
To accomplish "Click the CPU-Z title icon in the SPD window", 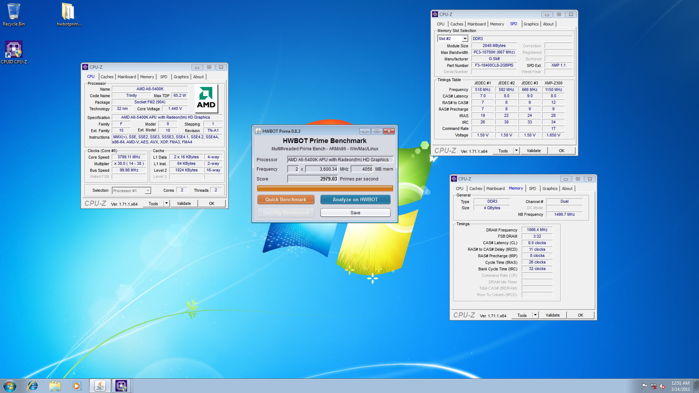I will (x=435, y=14).
